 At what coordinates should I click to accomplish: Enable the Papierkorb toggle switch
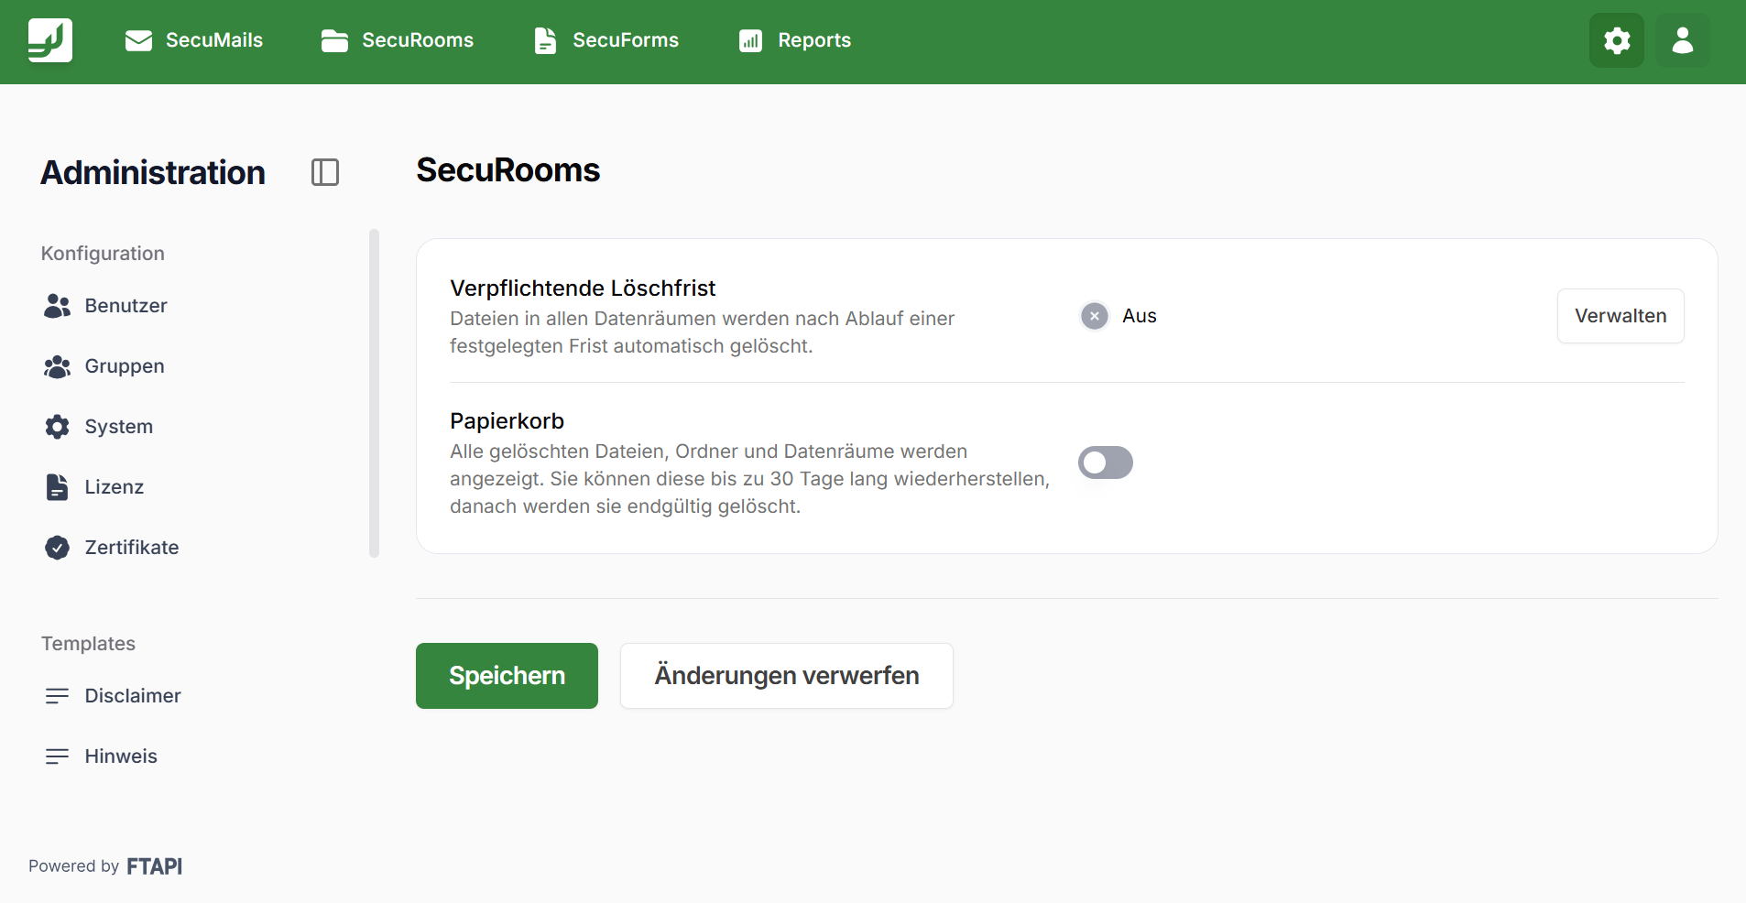point(1105,462)
